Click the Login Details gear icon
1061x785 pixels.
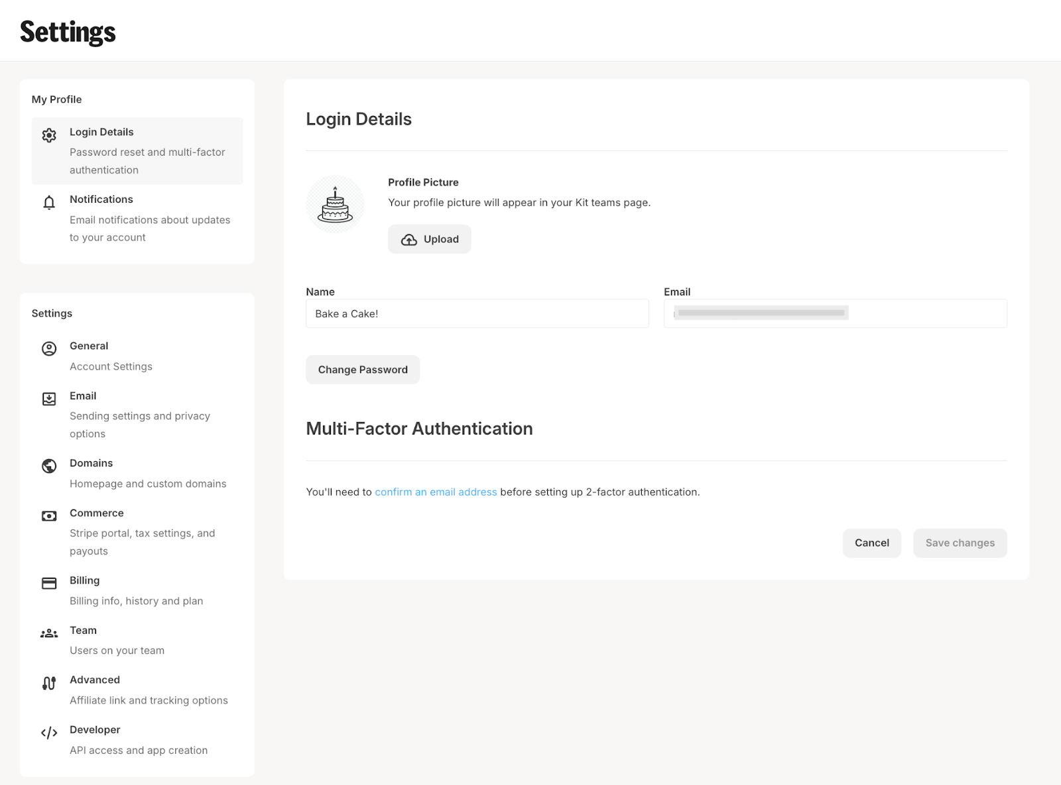[49, 135]
